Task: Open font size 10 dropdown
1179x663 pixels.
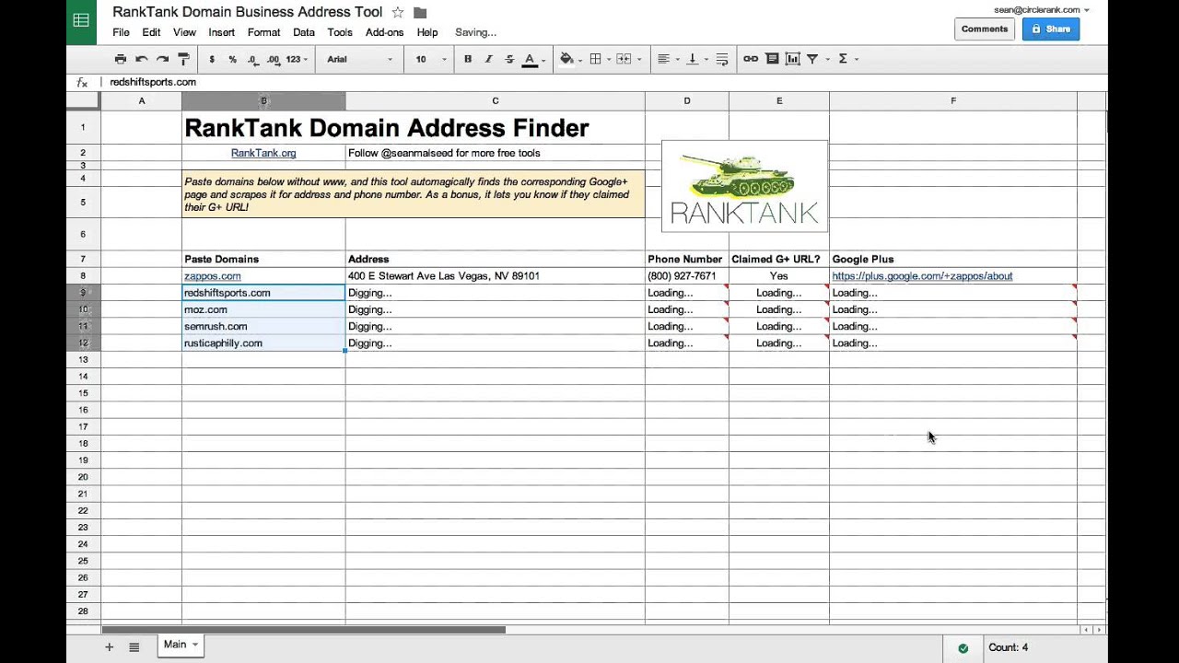Action: pos(430,59)
